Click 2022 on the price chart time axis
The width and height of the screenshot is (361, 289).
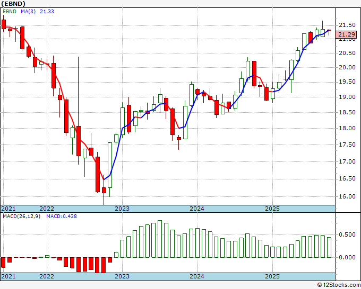(x=47, y=209)
